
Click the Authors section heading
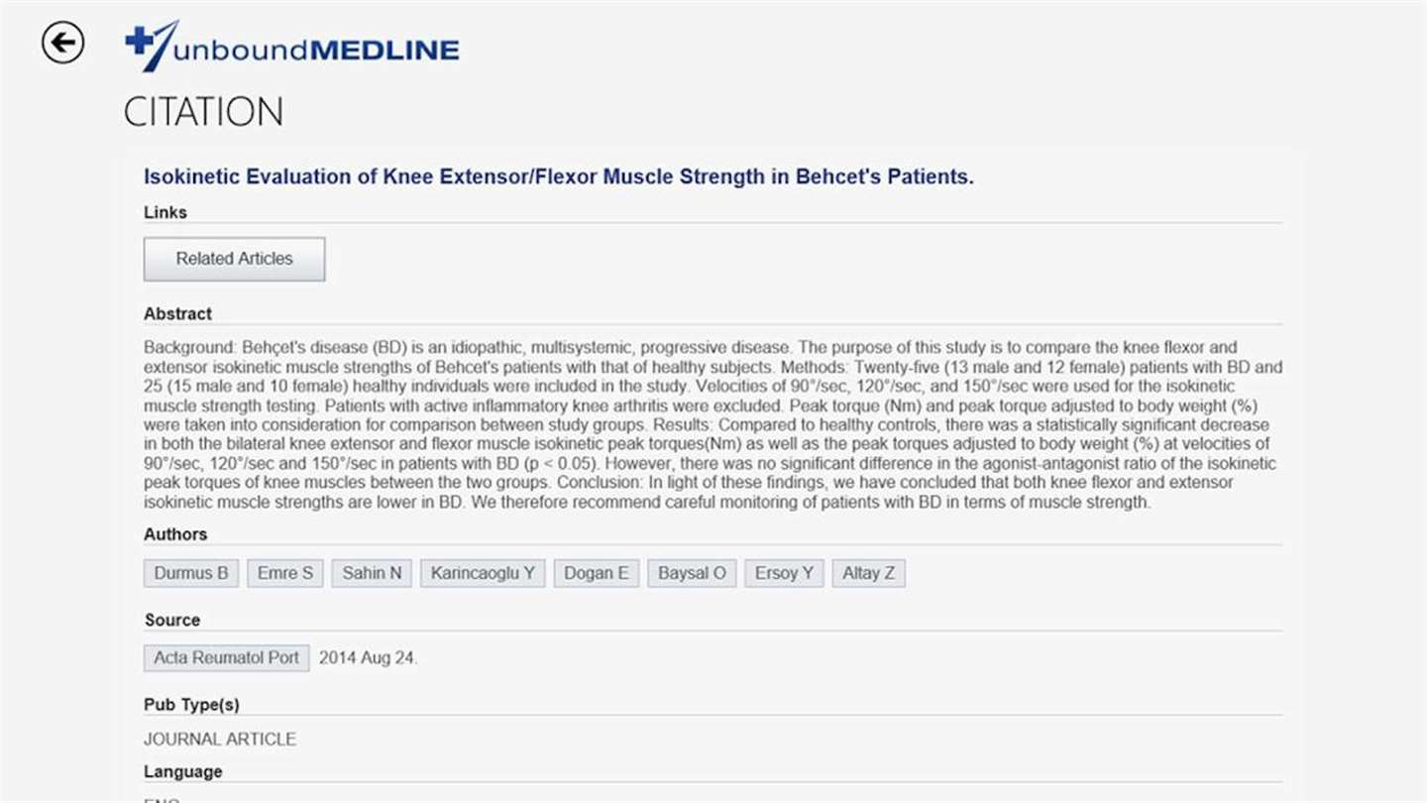click(x=175, y=534)
